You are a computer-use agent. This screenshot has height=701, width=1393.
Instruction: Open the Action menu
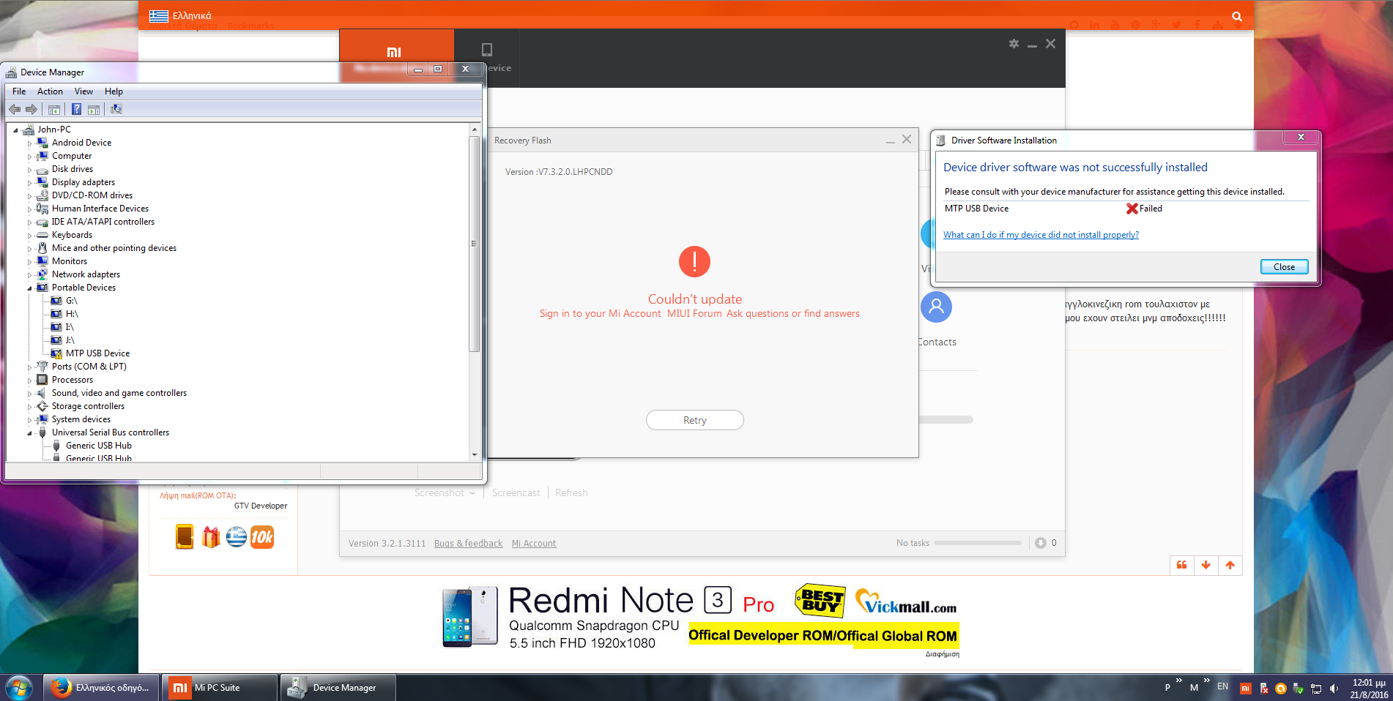[50, 91]
